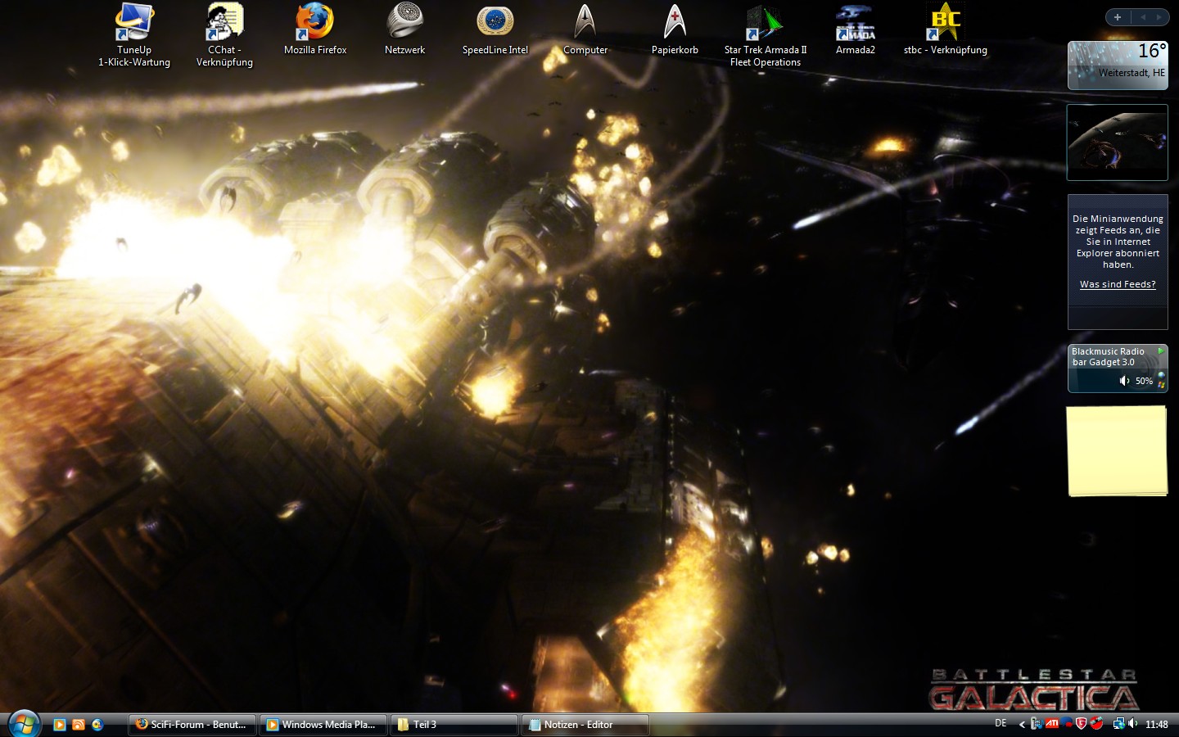Open the Mozilla Firefox desktop shortcut
This screenshot has width=1179, height=737.
[314, 23]
